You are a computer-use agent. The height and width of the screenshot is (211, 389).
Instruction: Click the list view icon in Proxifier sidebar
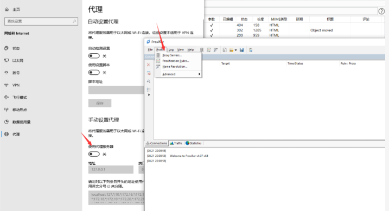pyautogui.click(x=149, y=89)
